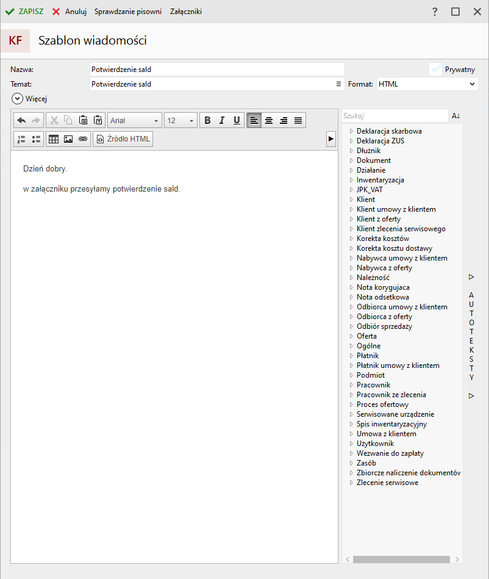Click the Redo arrow icon
Viewport: 489px width, 579px height.
pyautogui.click(x=36, y=120)
